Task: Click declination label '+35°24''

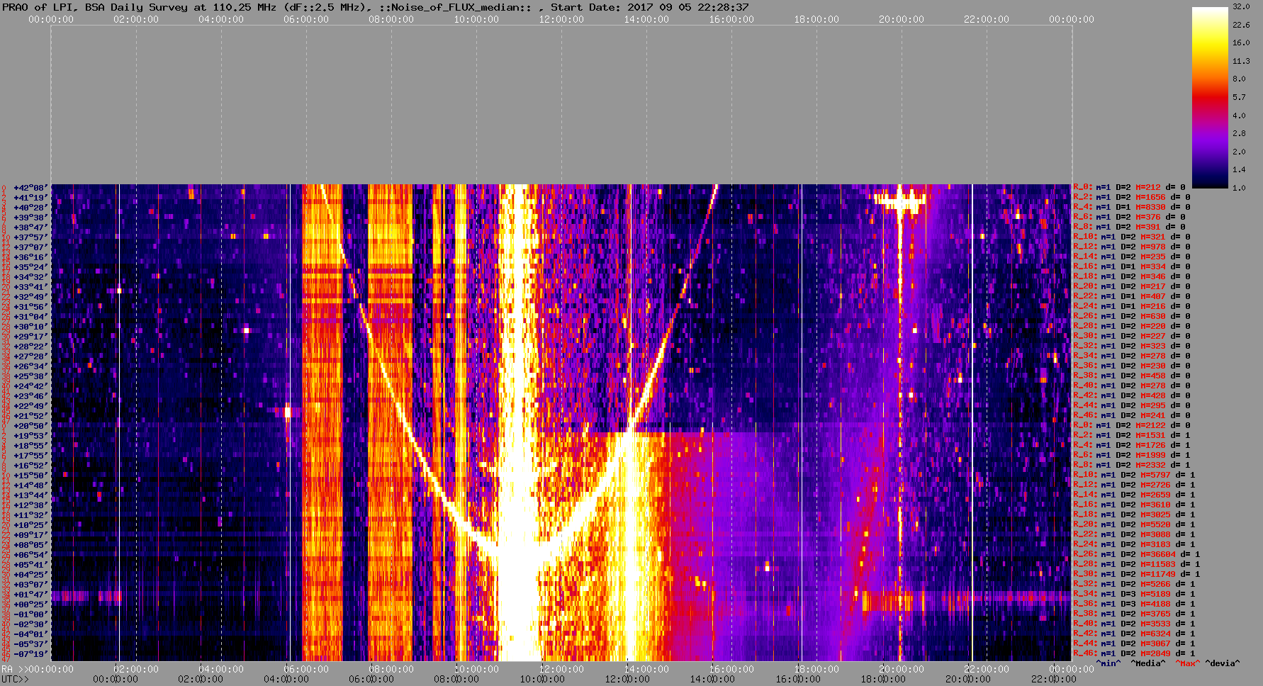Action: 30,267
